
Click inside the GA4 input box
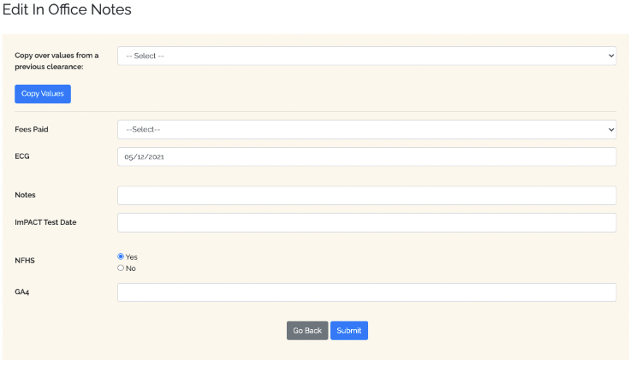366,292
